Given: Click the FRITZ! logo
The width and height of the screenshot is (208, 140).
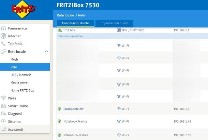Looking at the screenshot, I should 23,10.
